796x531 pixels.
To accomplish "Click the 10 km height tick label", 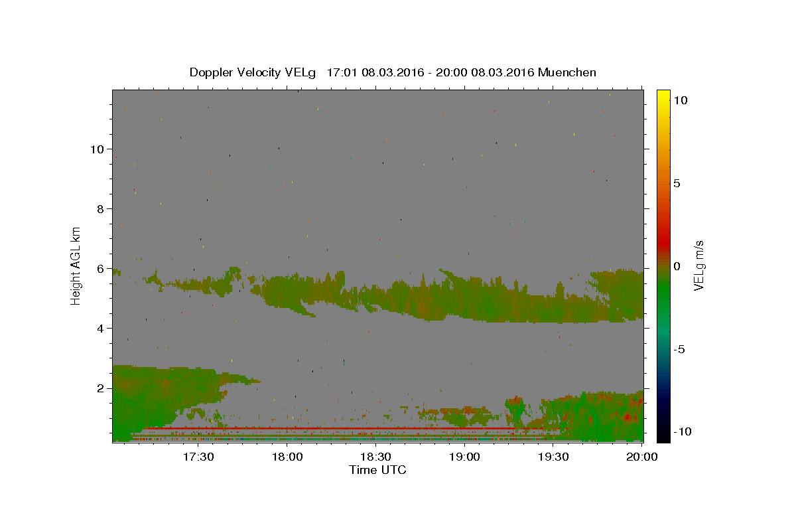I will point(97,149).
